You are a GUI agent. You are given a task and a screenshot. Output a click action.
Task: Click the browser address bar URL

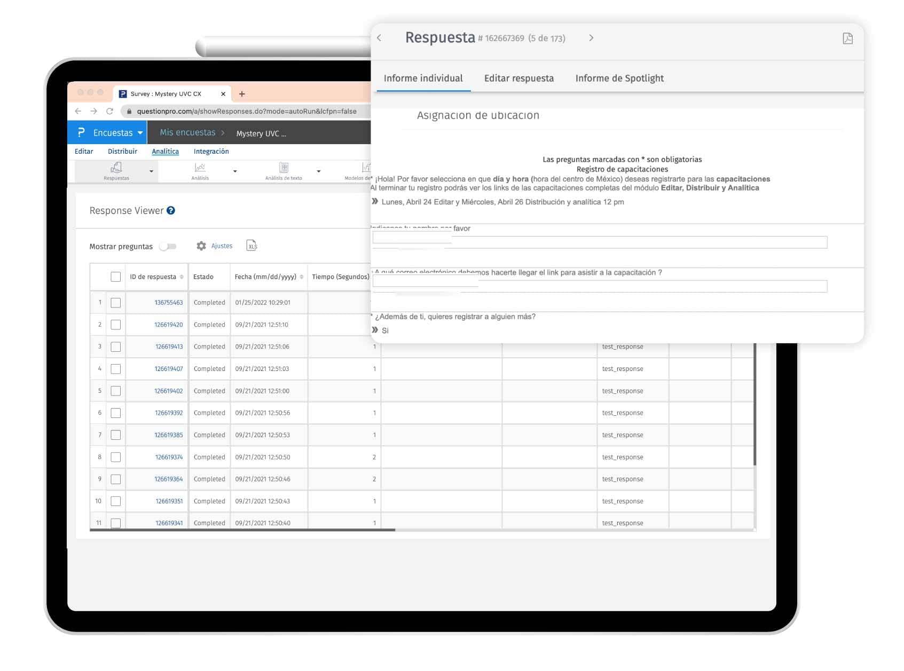point(247,112)
